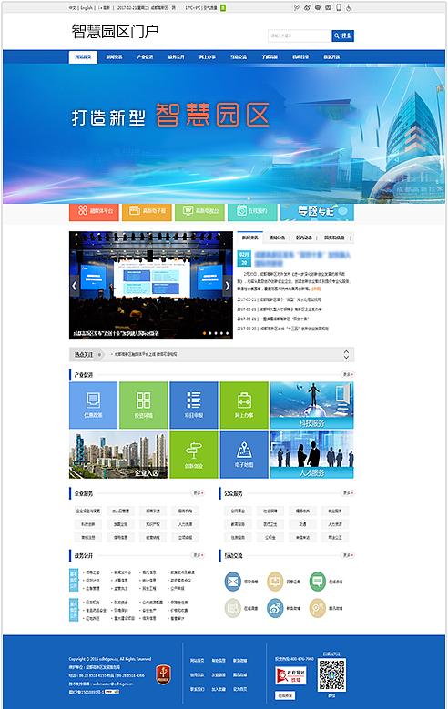Open the 电子地图 map tile
Screen dimensions: 448x709
[x=244, y=455]
